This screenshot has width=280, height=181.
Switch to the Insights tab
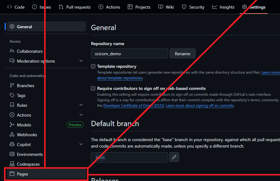pos(223,7)
